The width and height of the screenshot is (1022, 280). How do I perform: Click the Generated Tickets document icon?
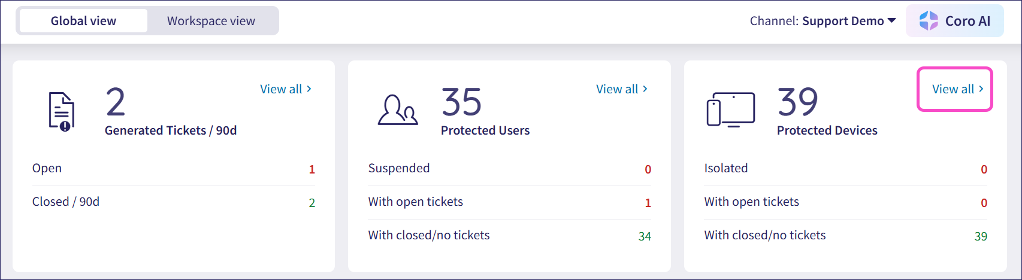[x=61, y=111]
